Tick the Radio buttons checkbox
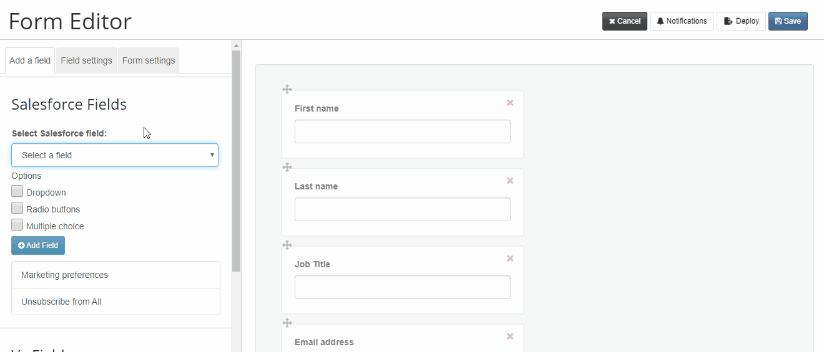Screen dimensions: 824x352 17,208
